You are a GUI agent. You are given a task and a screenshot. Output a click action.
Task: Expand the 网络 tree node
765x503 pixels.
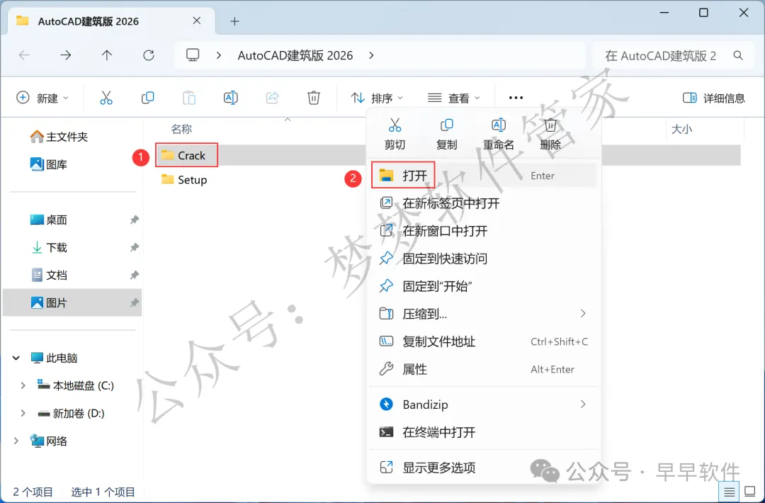point(16,441)
